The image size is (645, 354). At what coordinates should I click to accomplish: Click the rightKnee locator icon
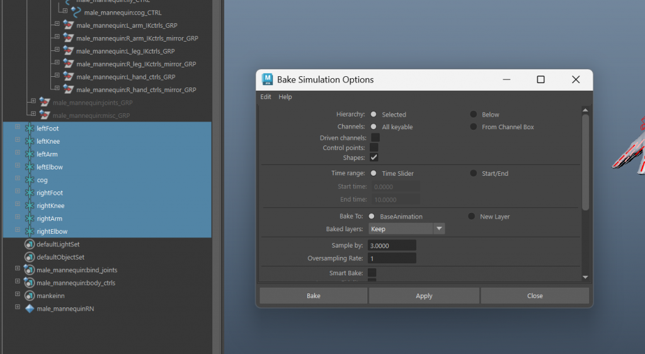30,205
